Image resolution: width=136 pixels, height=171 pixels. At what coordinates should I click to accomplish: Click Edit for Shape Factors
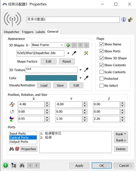click(x=49, y=62)
